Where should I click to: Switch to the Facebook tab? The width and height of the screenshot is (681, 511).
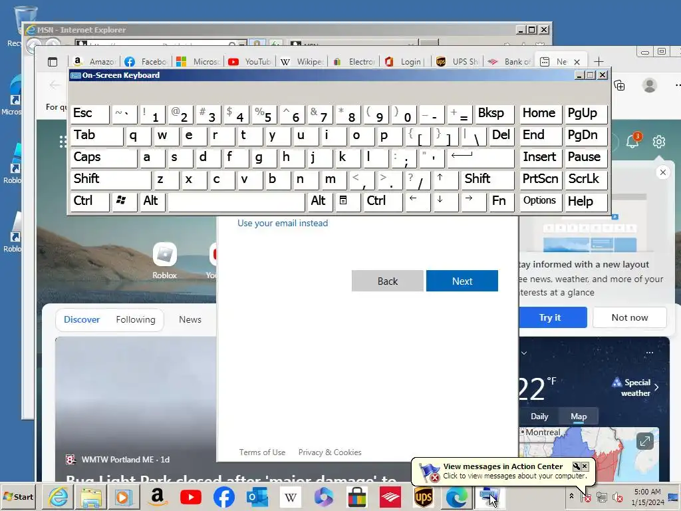tap(146, 62)
